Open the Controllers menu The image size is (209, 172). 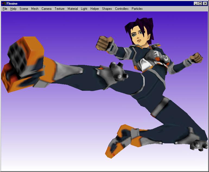click(x=122, y=9)
